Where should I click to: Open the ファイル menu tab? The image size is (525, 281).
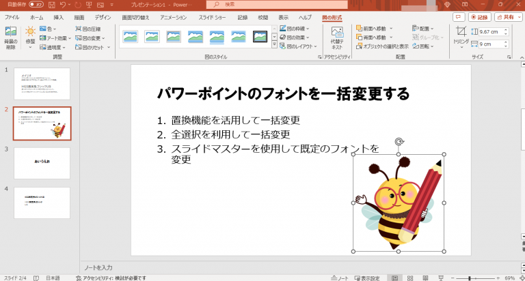click(12, 17)
